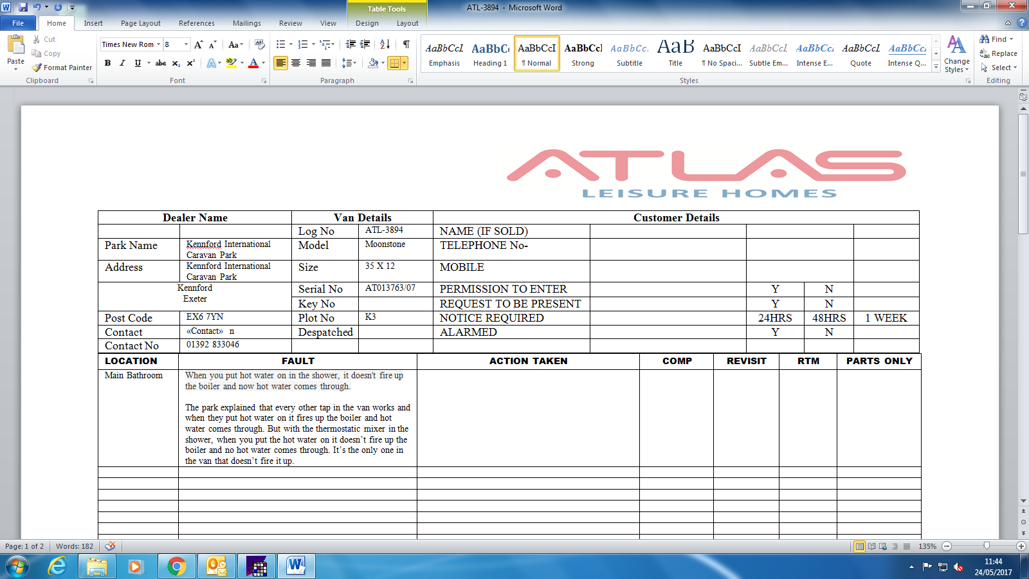
Task: Apply the Strong style
Action: coord(583,53)
